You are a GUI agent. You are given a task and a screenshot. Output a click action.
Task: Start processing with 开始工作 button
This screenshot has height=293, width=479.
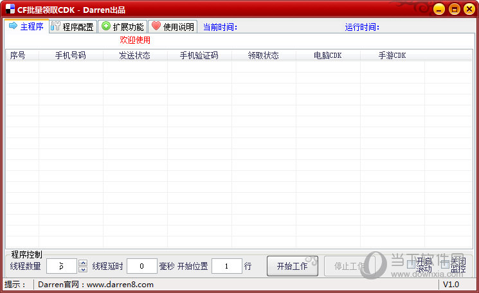(293, 266)
